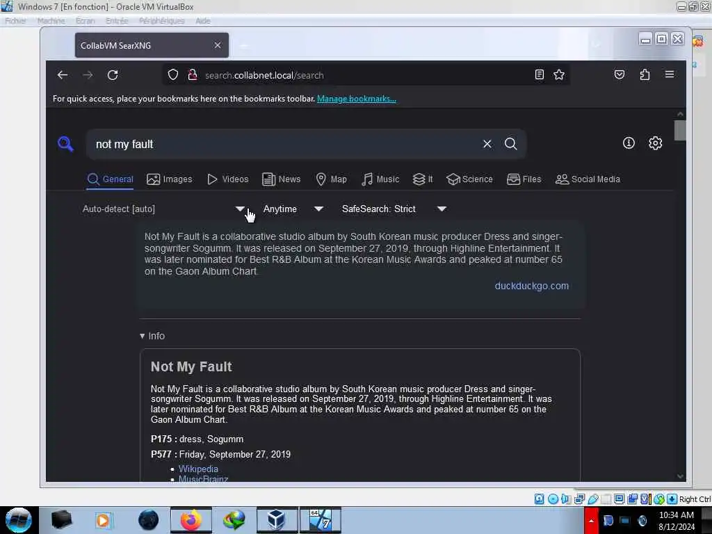Open the Auto-detect language dropdown

(x=163, y=209)
